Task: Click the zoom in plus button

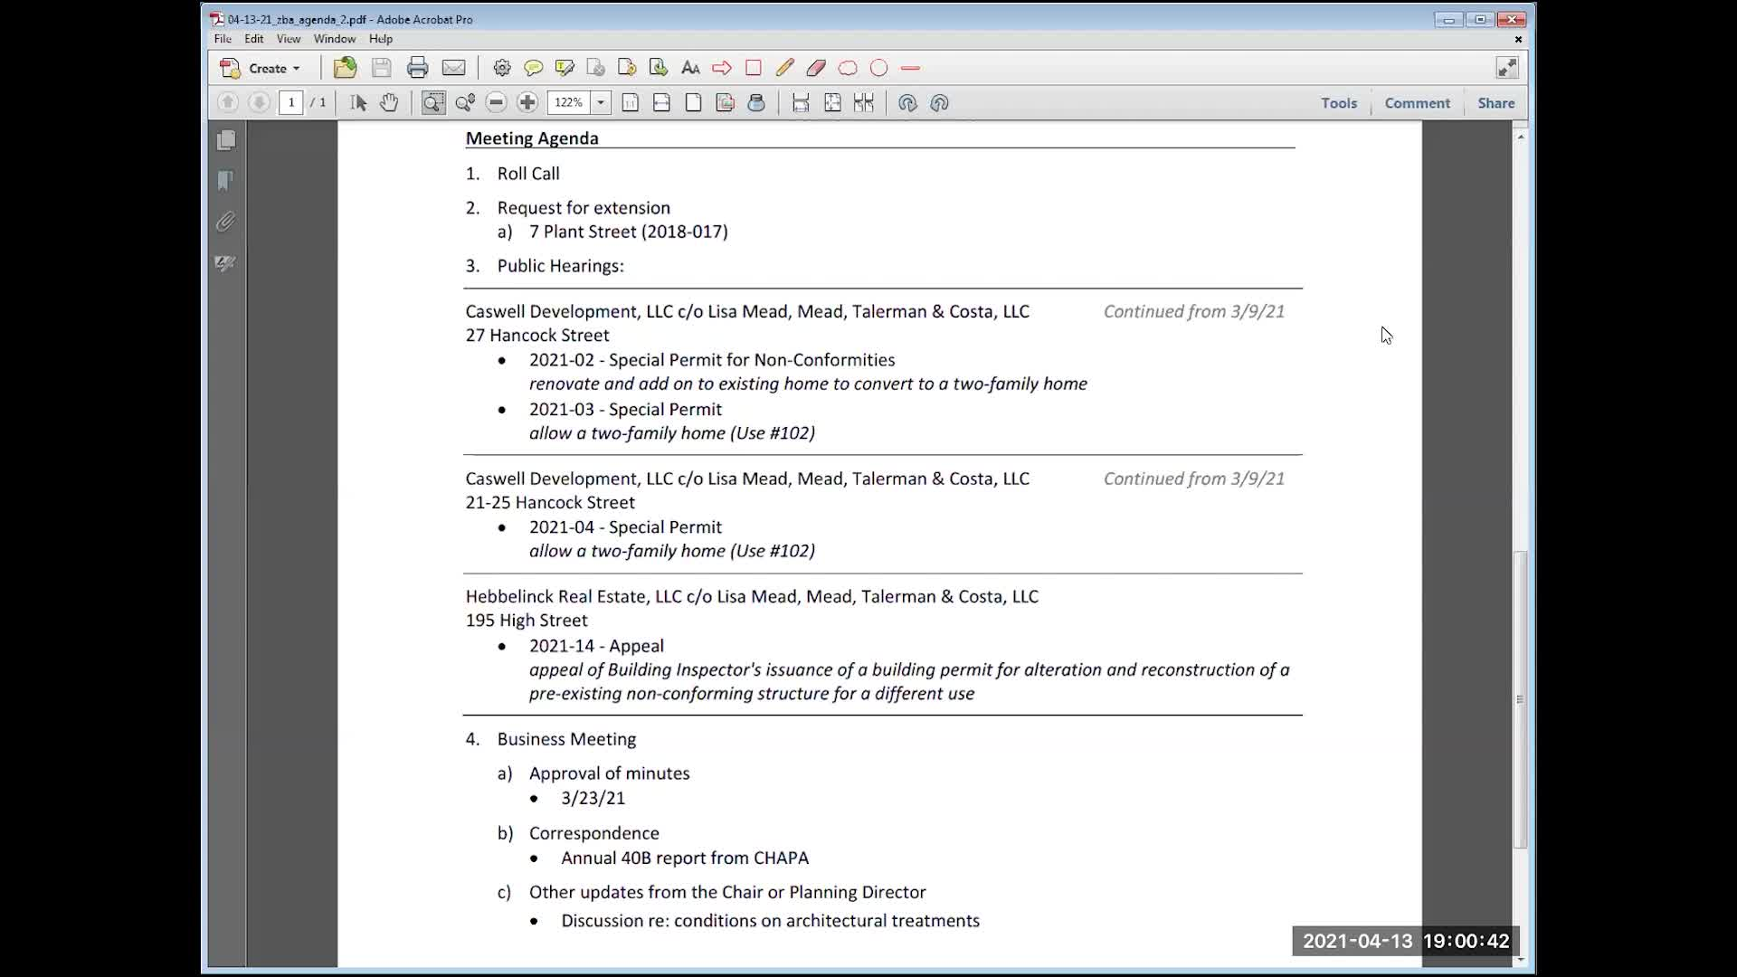Action: point(527,103)
